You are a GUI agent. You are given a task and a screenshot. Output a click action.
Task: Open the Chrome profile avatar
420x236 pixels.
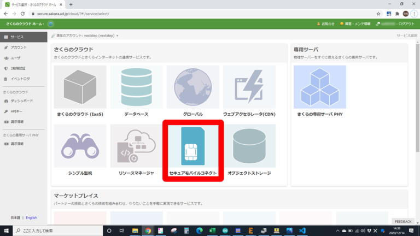[x=406, y=14]
